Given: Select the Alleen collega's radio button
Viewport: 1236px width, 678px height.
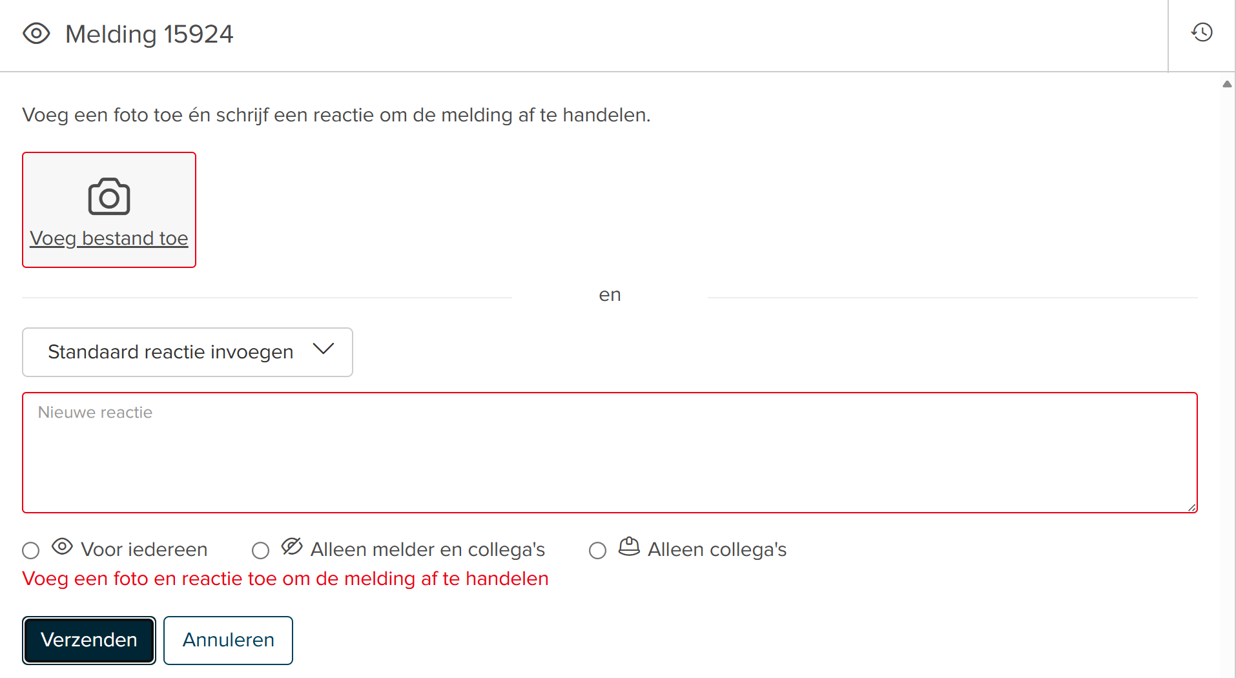Looking at the screenshot, I should (x=598, y=550).
